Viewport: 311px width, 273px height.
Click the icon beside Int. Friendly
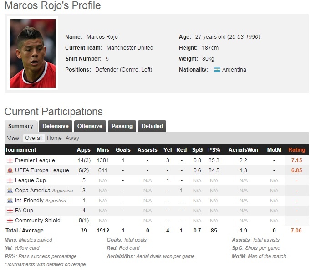[10, 201]
